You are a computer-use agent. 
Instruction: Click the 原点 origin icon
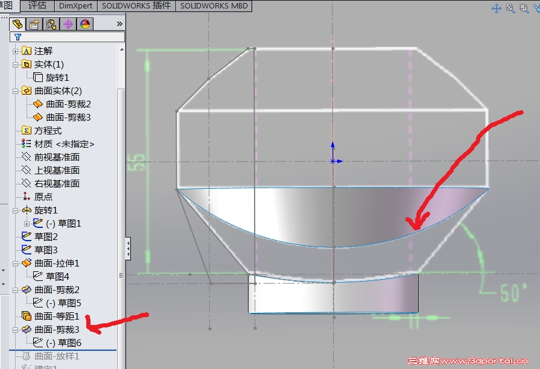click(27, 197)
